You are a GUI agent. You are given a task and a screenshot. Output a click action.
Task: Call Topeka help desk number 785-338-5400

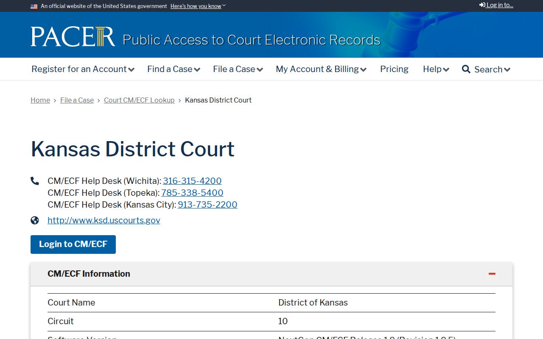192,193
